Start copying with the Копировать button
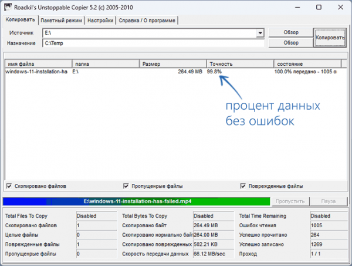 (x=330, y=38)
